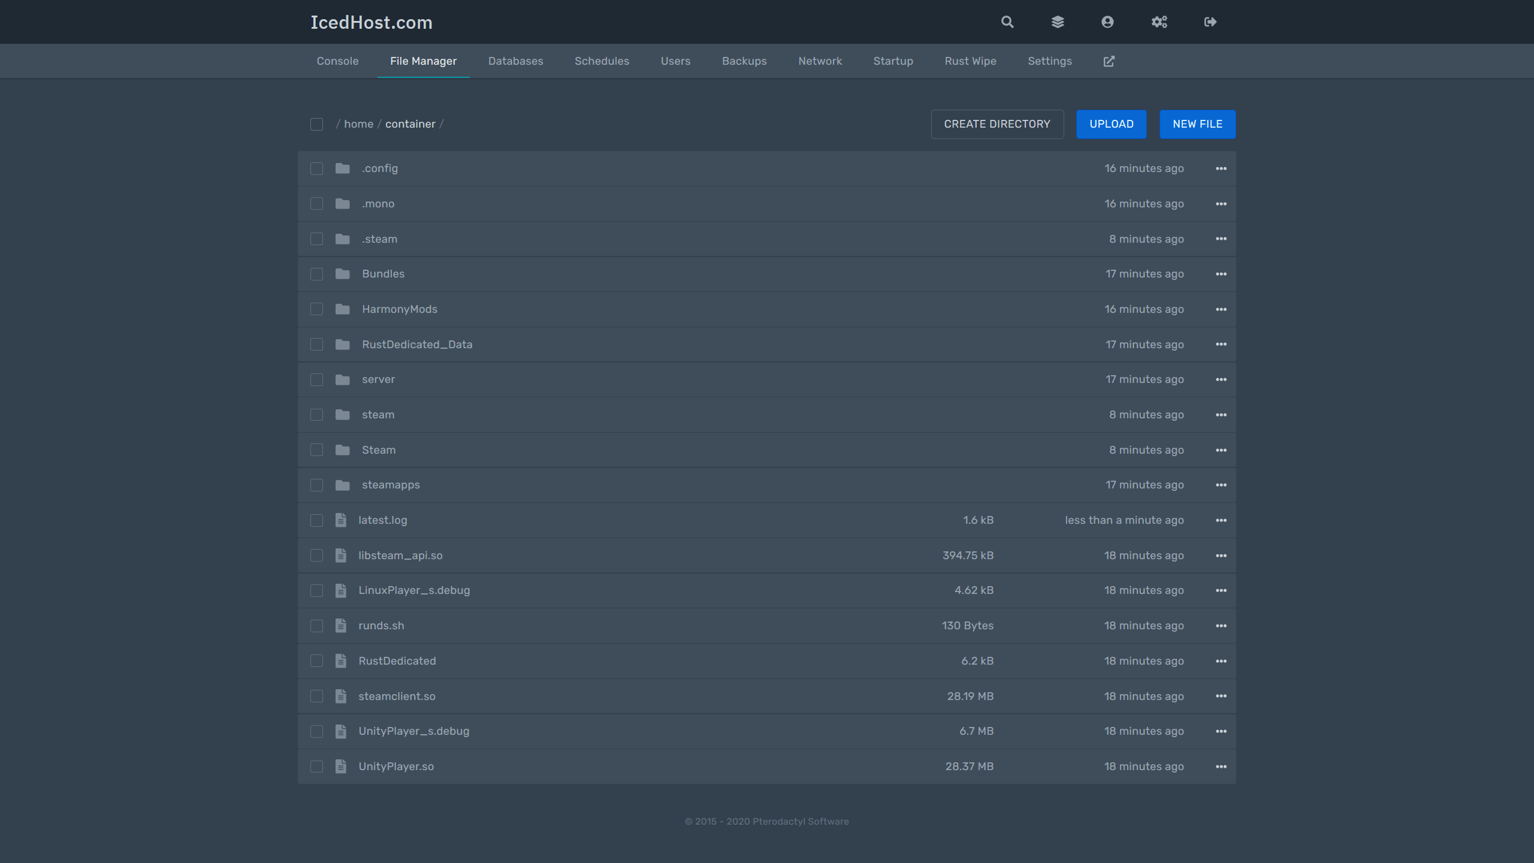This screenshot has height=863, width=1534.
Task: Open the Rust Wipe tab
Action: click(x=970, y=60)
